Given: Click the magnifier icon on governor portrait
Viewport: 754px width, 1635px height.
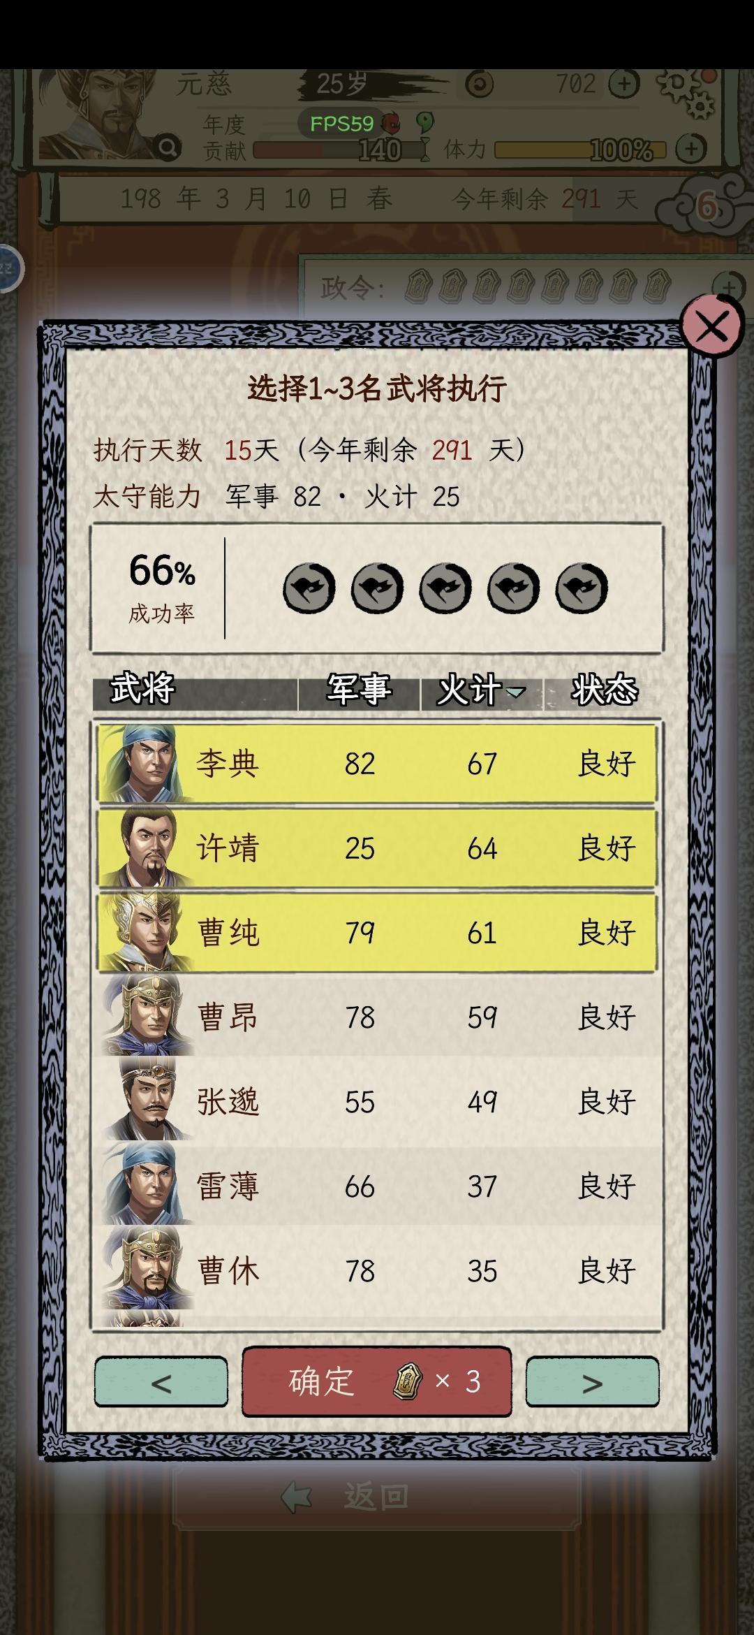Looking at the screenshot, I should tap(168, 147).
